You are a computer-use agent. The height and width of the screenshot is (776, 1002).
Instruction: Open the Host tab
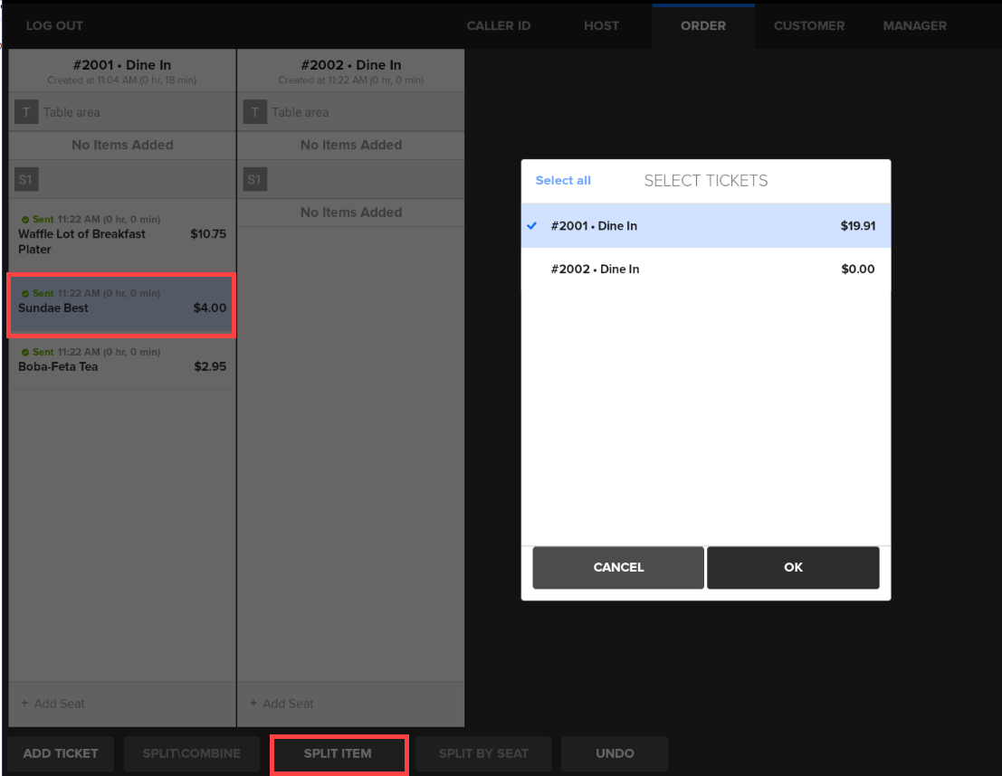pyautogui.click(x=601, y=26)
